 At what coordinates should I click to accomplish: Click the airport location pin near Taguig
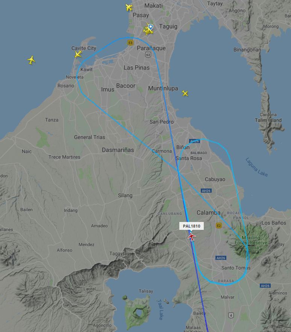[150, 27]
